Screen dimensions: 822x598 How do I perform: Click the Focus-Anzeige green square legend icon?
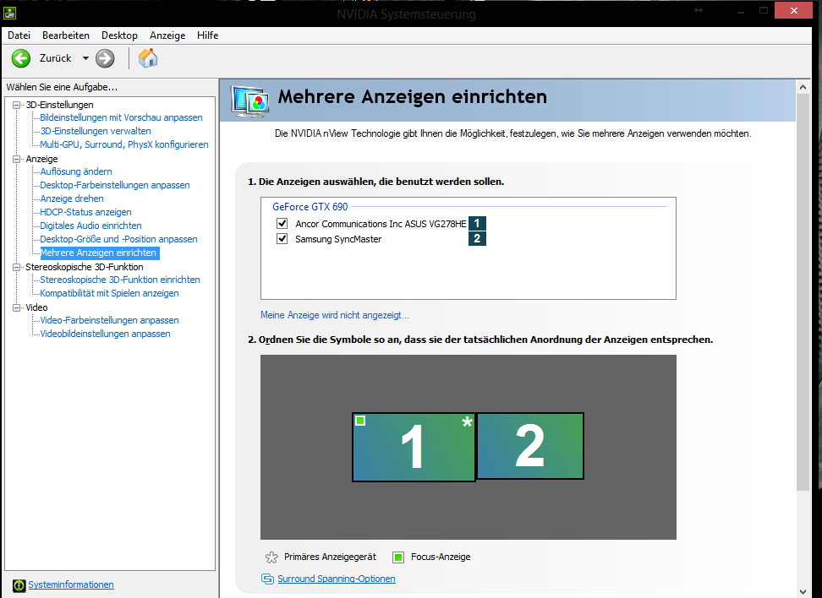tap(398, 557)
